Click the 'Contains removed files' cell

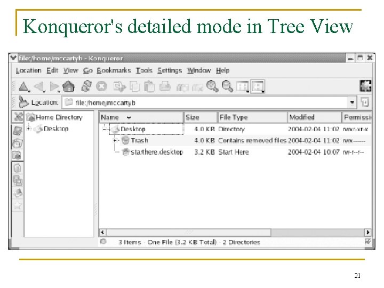pos(252,141)
